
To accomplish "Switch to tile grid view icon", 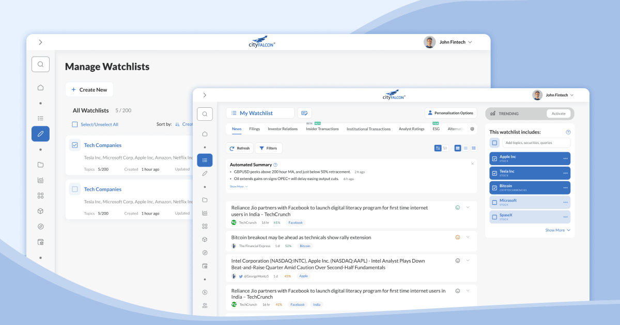I will click(474, 148).
